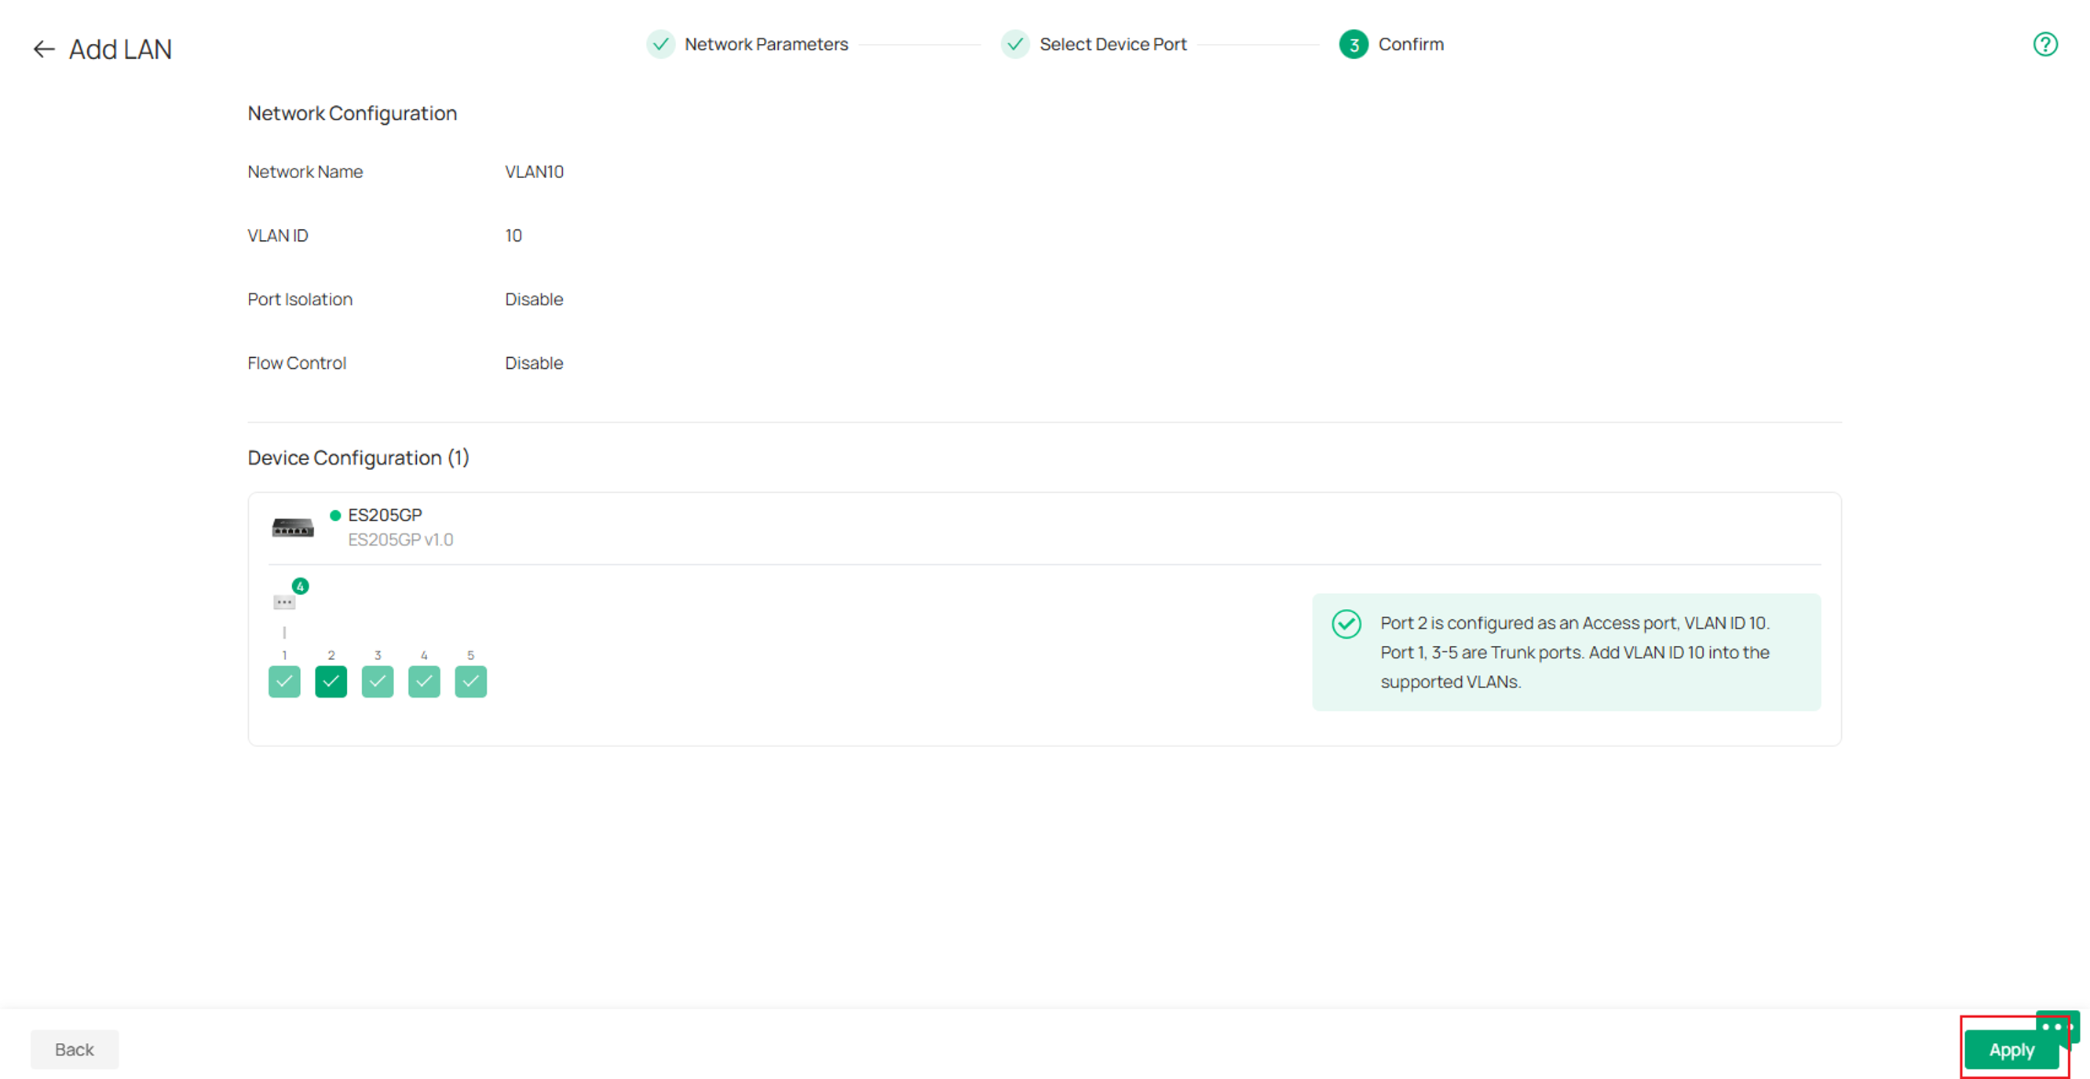Go to the Network Parameters step
This screenshot has height=1079, width=2090.
pos(747,44)
